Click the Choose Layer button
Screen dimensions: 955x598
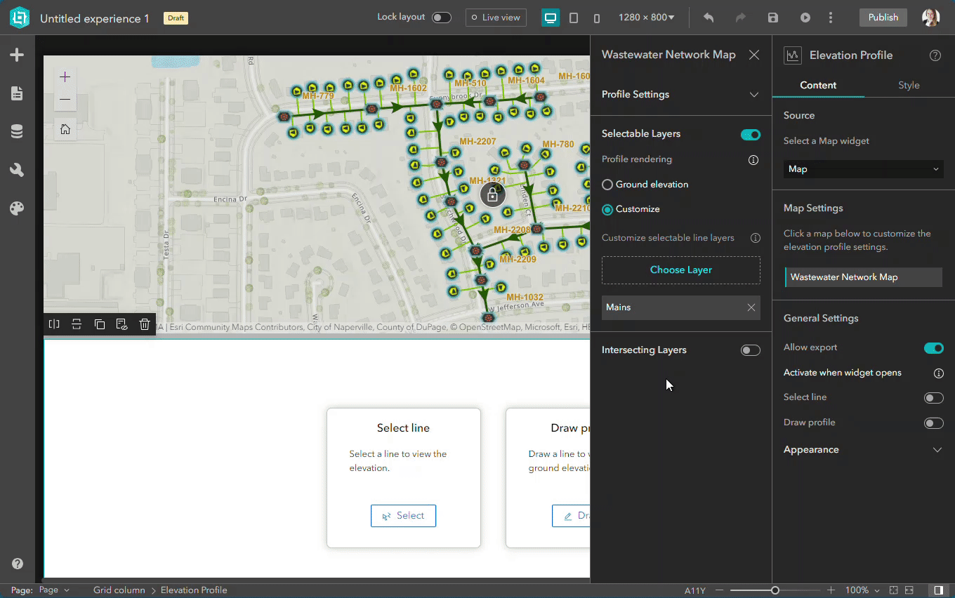point(680,270)
